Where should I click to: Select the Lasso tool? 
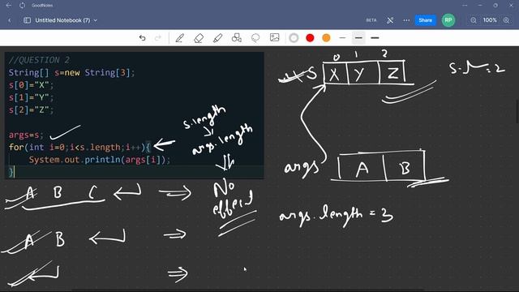[x=255, y=38]
